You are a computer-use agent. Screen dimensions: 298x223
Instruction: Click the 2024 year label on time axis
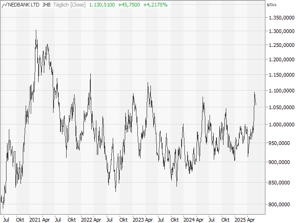(189, 220)
